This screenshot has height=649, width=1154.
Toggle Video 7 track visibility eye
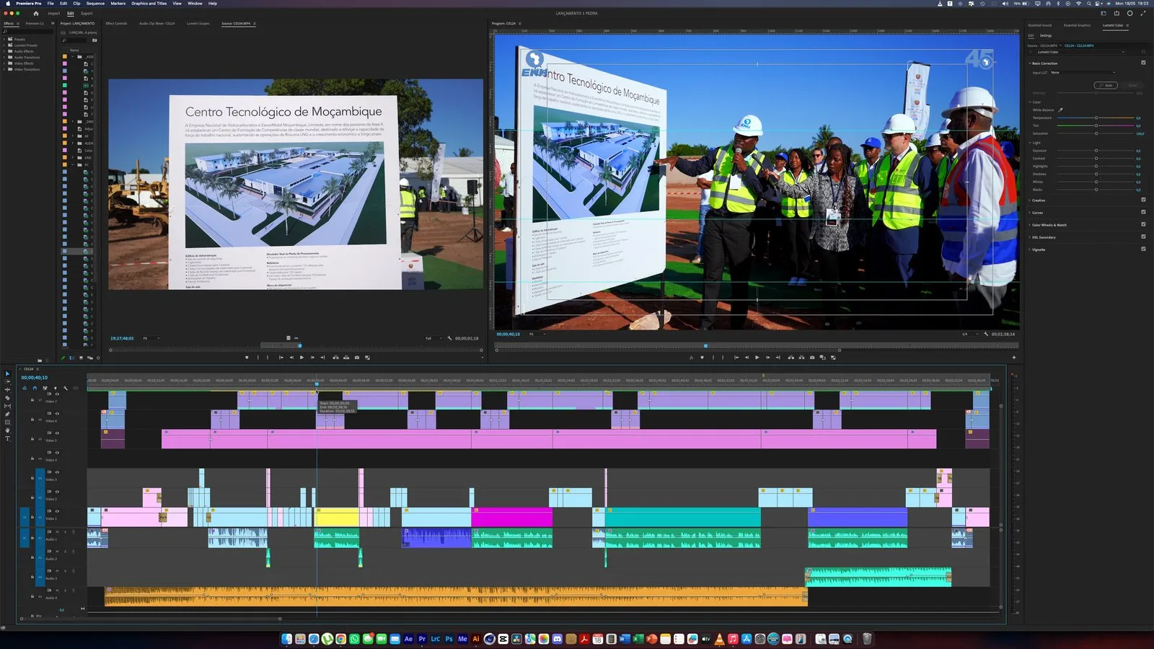pyautogui.click(x=57, y=394)
